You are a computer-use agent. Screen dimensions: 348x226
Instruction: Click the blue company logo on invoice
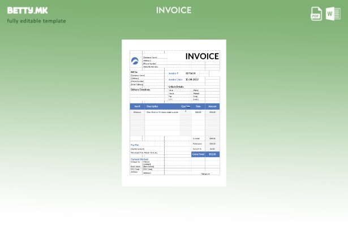[x=135, y=61]
